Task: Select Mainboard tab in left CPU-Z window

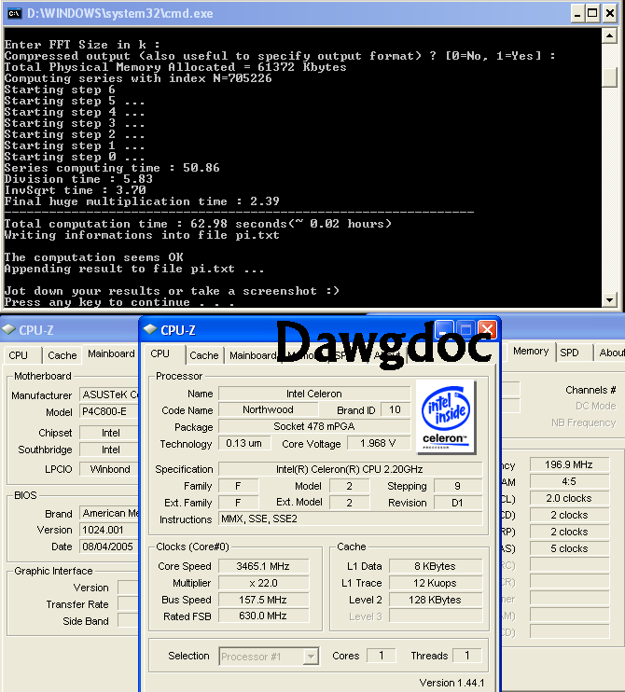Action: coord(111,354)
